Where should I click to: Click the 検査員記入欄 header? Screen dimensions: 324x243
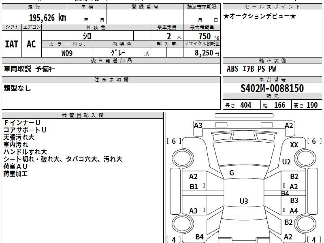pyautogui.click(x=83, y=115)
